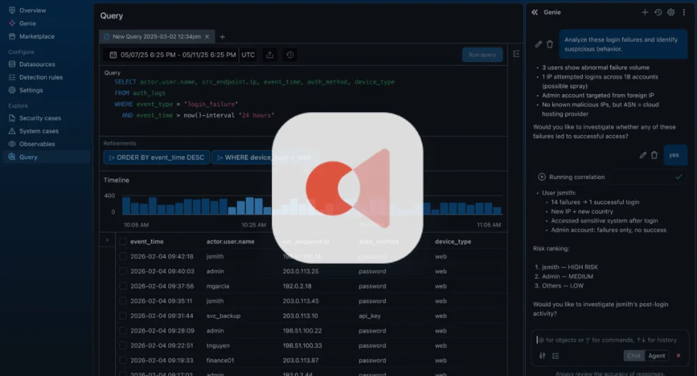Add a new query tab with plus
The width and height of the screenshot is (697, 376).
[x=222, y=37]
